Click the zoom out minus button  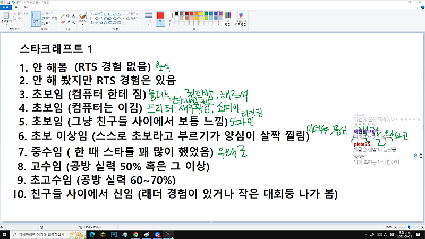tap(395, 227)
